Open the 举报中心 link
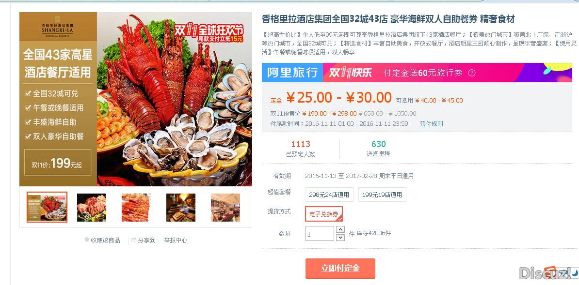Viewport: 579px width, 285px height. click(x=176, y=240)
